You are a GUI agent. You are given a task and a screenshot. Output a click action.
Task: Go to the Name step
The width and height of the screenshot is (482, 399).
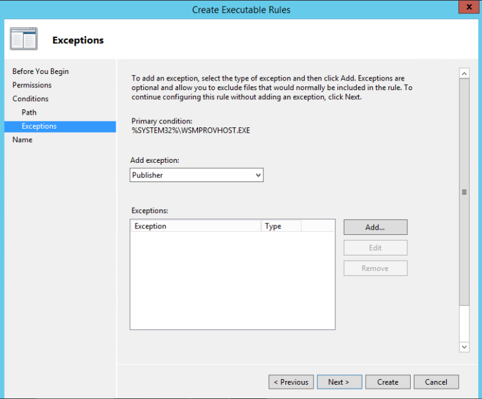tap(22, 140)
